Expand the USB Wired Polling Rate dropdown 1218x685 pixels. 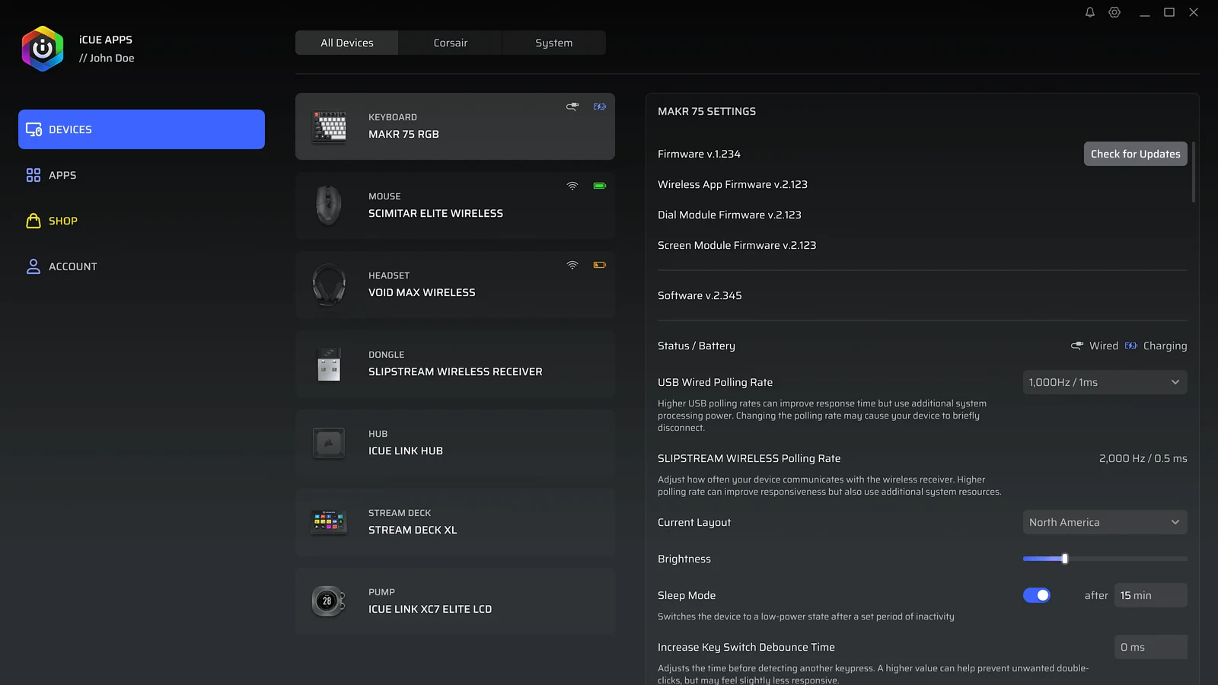coord(1105,382)
